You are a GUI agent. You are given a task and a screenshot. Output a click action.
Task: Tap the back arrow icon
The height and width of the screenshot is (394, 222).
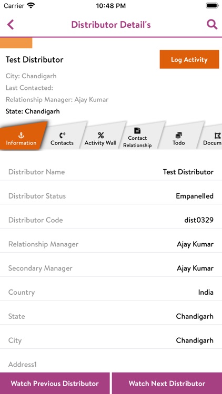coord(11,25)
